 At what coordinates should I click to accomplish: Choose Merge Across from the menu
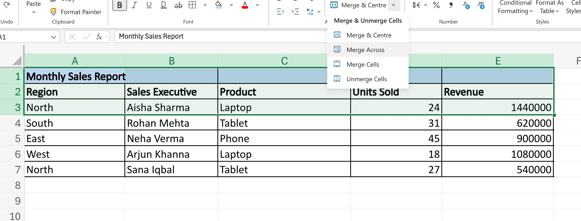point(365,50)
